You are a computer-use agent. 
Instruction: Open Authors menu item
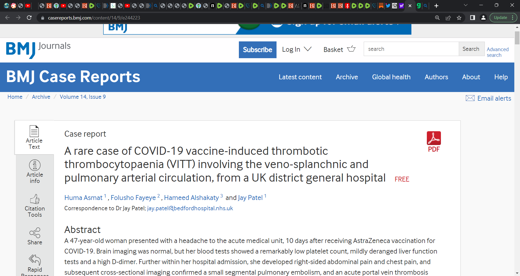click(436, 77)
